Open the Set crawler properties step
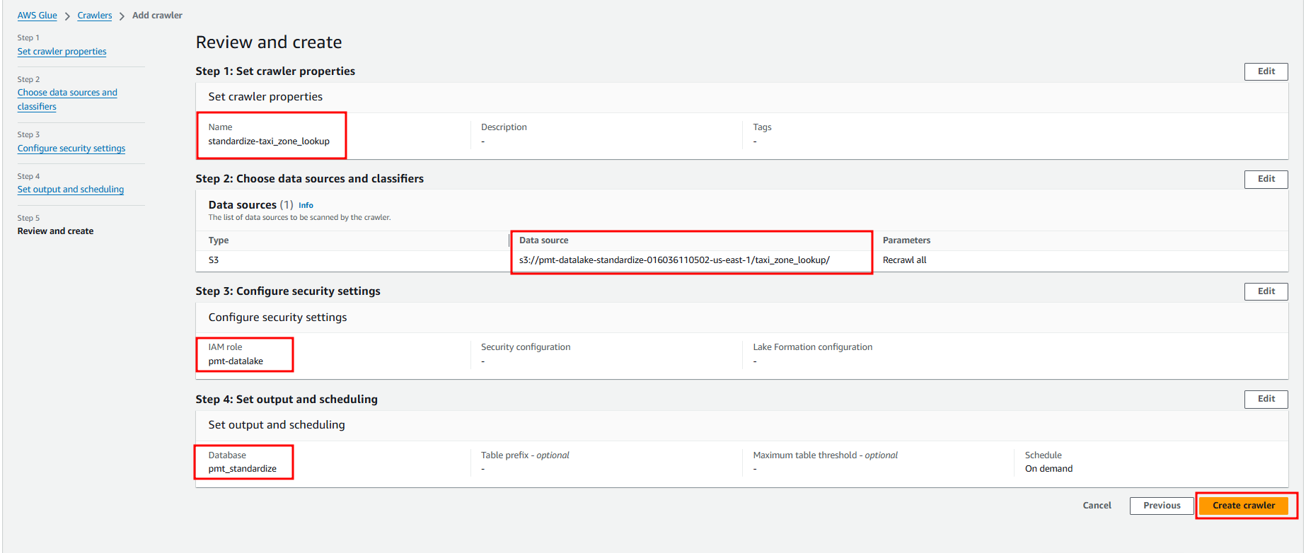Image resolution: width=1306 pixels, height=553 pixels. tap(62, 52)
